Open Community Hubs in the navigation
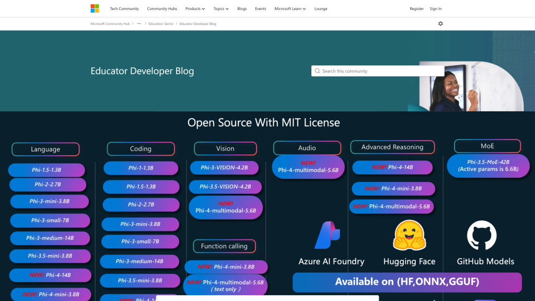Screen dimensions: 535x301 162,8
